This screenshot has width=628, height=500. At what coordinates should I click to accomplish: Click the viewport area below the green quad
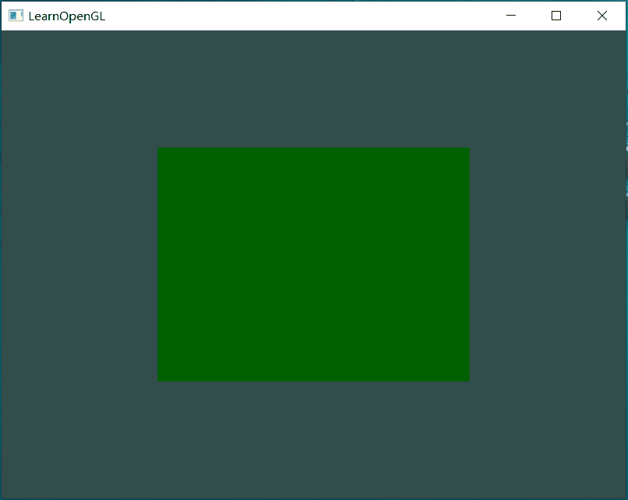point(313,437)
